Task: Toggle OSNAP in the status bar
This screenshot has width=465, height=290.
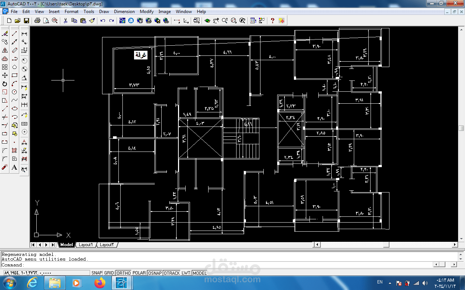Action: pyautogui.click(x=155, y=273)
